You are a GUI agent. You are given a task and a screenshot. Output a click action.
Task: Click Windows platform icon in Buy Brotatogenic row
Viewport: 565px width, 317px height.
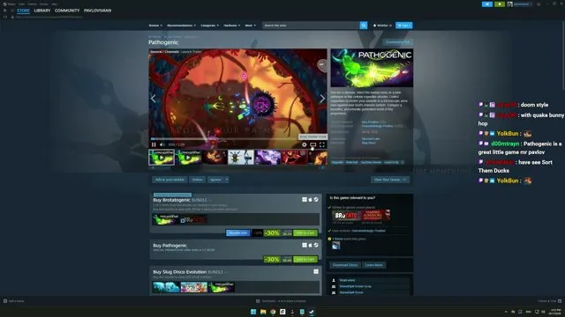click(305, 200)
